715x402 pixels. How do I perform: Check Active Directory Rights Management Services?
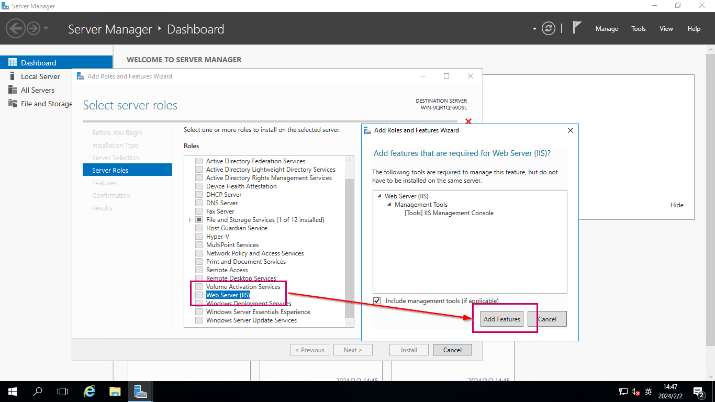198,178
